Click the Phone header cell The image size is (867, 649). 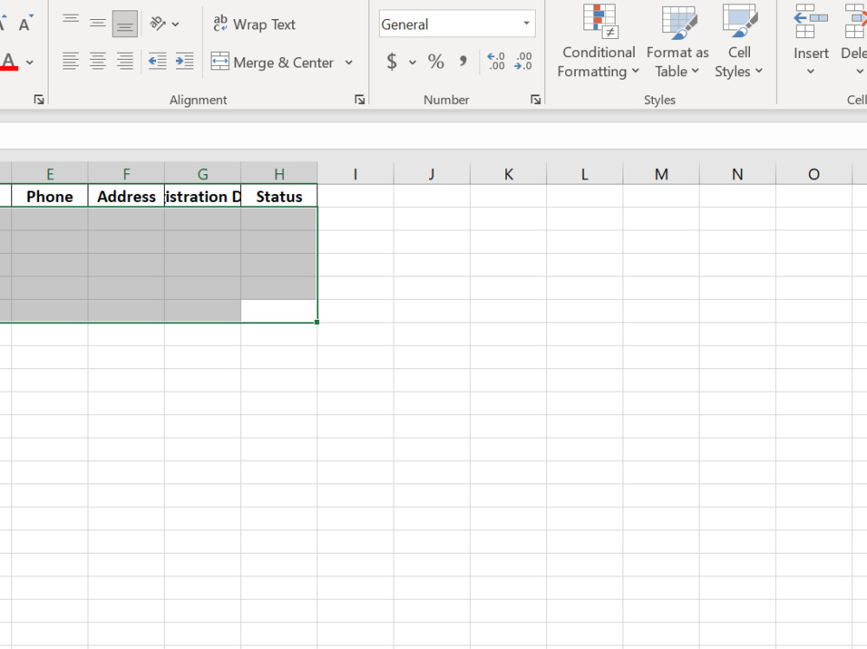click(49, 196)
